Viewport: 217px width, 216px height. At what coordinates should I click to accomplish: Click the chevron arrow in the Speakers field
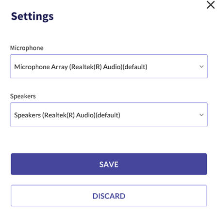201,115
